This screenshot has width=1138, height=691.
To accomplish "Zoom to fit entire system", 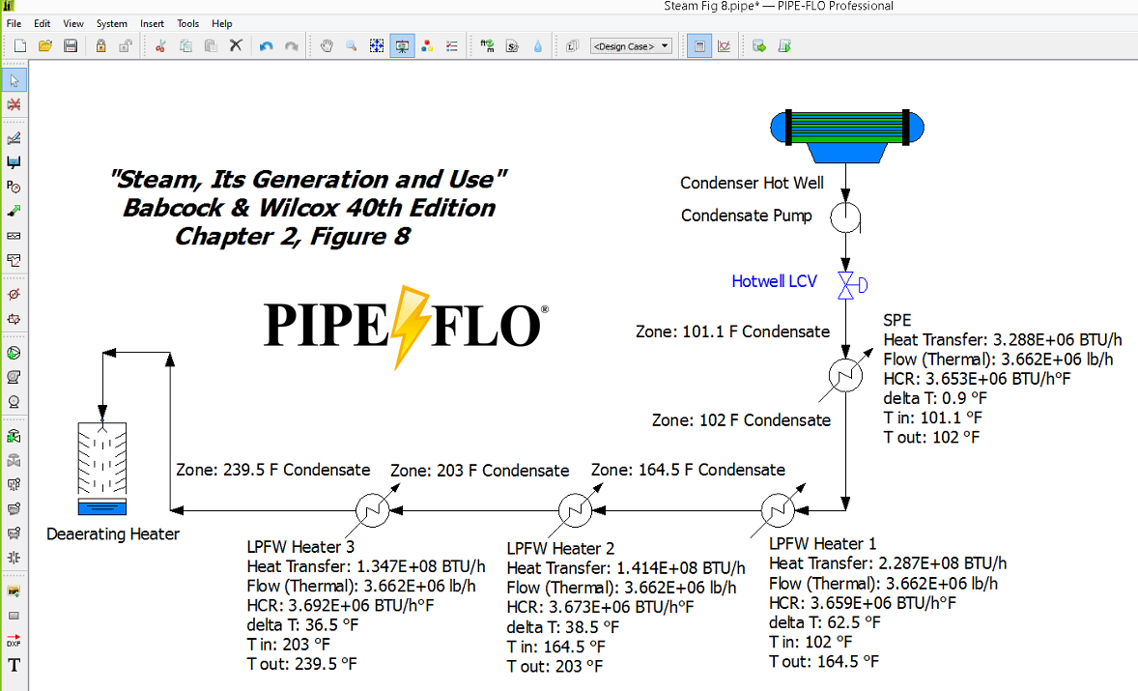I will tap(377, 45).
